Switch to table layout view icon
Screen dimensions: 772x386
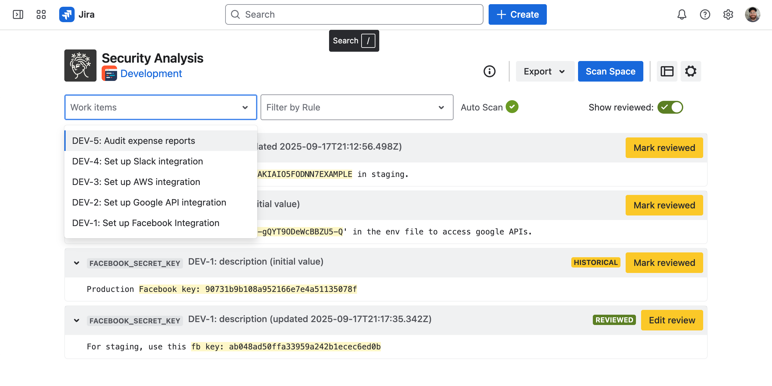[667, 71]
